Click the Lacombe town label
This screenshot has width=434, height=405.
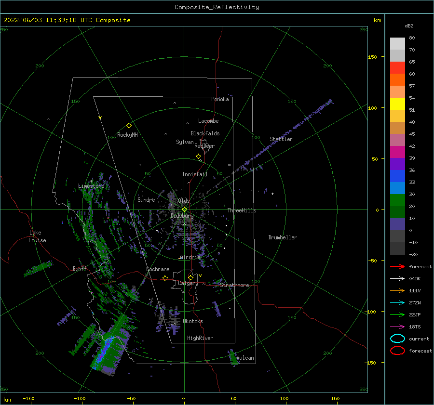click(208, 121)
